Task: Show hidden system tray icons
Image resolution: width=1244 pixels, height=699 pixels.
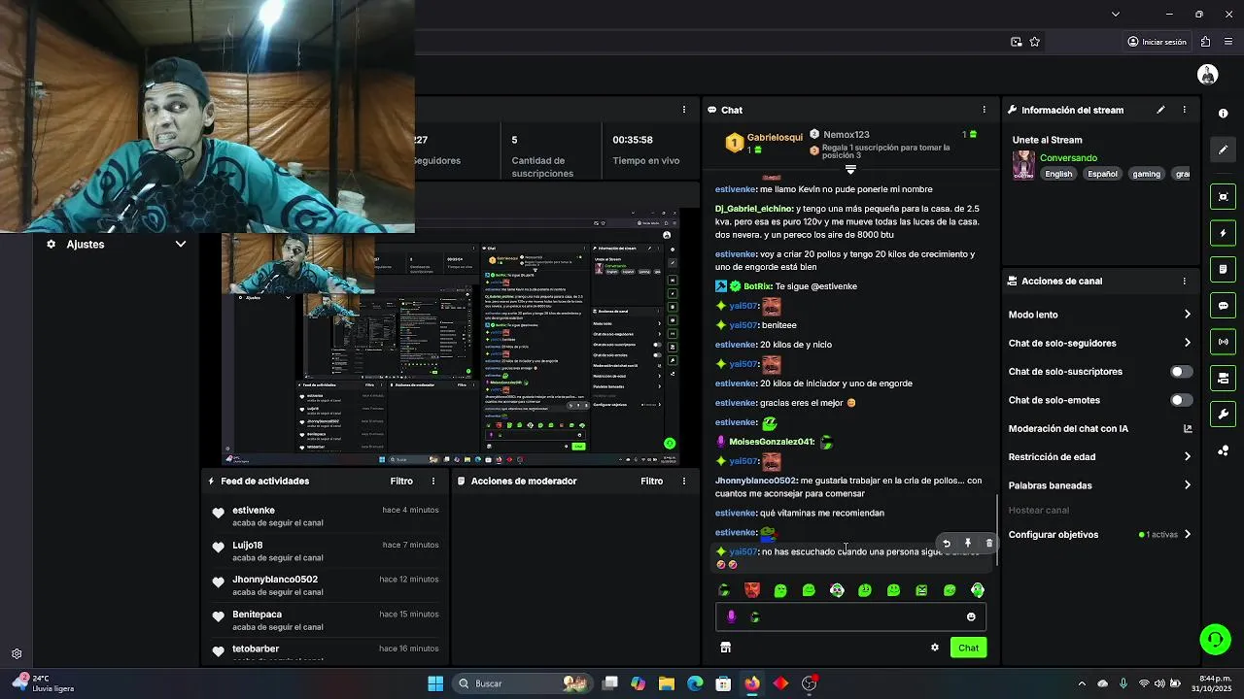Action: pyautogui.click(x=1082, y=683)
